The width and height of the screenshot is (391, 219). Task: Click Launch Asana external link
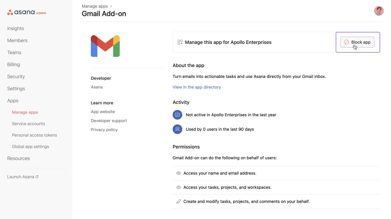(x=23, y=177)
